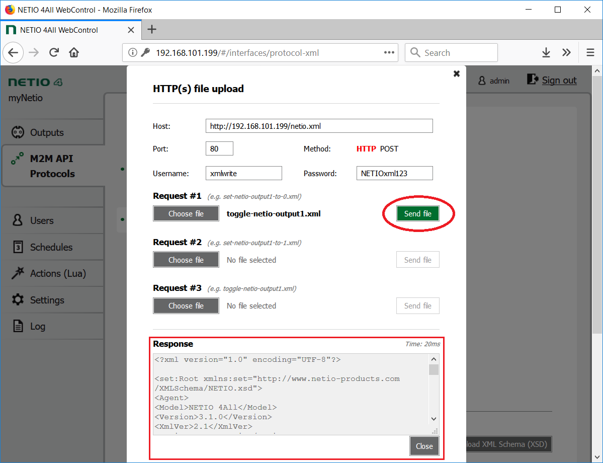The height and width of the screenshot is (463, 603).
Task: Open M2M API Protocols section
Action: click(x=52, y=166)
